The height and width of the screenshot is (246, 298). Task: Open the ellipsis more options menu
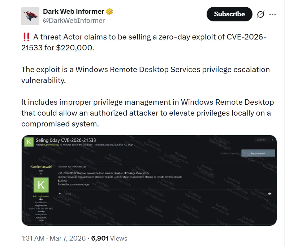pos(273,14)
